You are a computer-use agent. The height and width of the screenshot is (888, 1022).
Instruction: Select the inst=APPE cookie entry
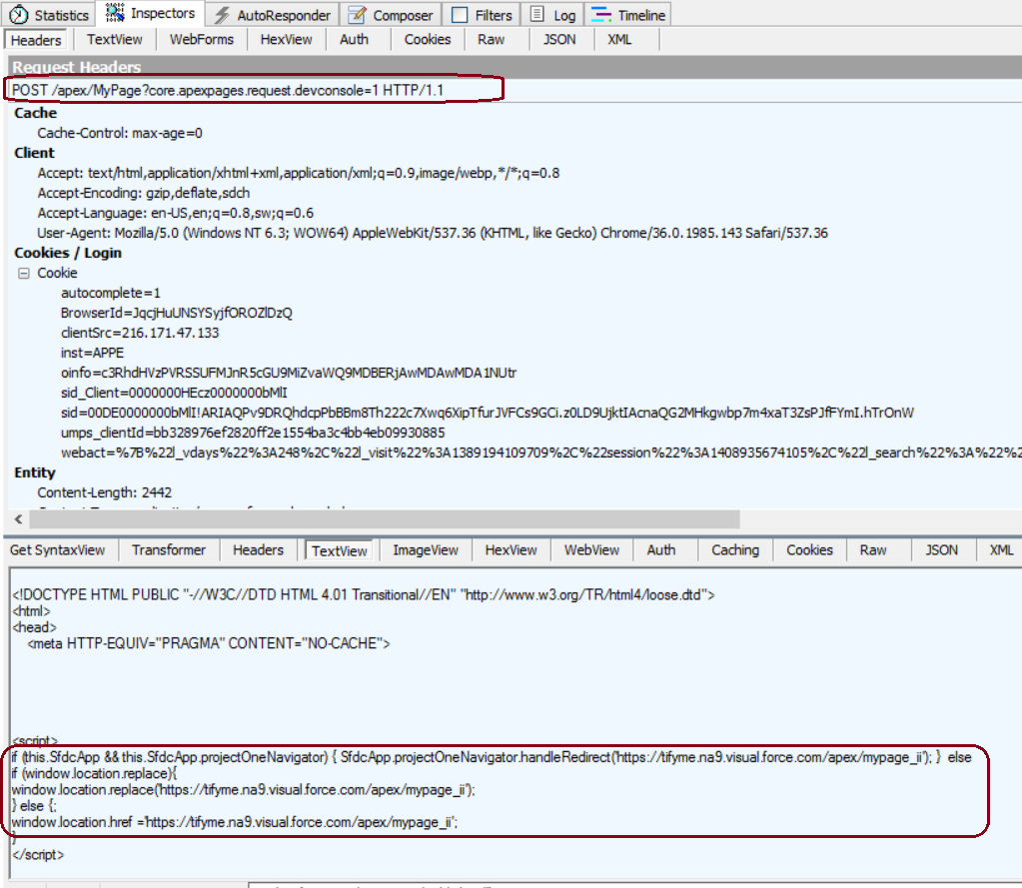click(93, 353)
